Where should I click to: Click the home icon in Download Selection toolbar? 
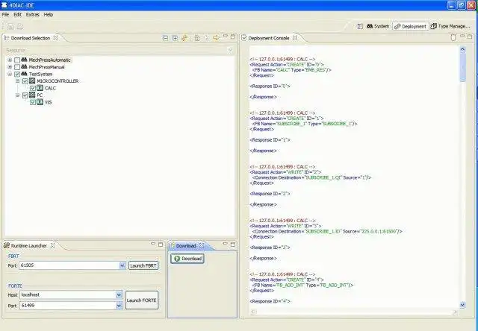pyautogui.click(x=197, y=38)
